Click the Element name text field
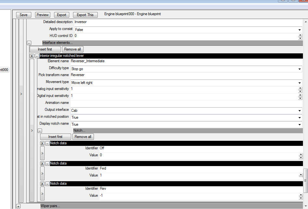308x209 pixels. 185,61
